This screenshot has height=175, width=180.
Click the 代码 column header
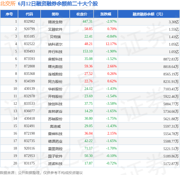point(29,14)
